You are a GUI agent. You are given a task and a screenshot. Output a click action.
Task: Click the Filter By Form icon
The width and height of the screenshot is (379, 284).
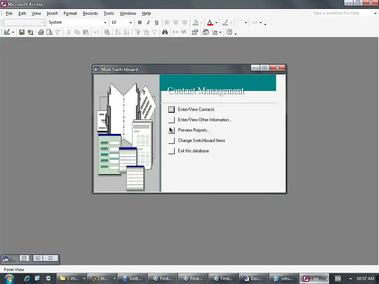pos(146,32)
